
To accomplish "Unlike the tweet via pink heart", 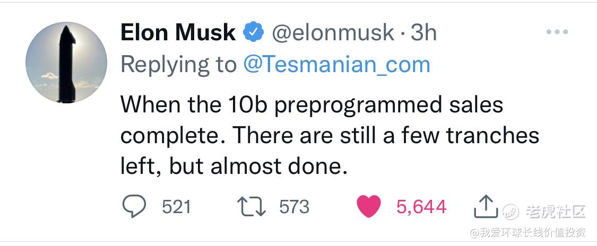I will pyautogui.click(x=369, y=206).
